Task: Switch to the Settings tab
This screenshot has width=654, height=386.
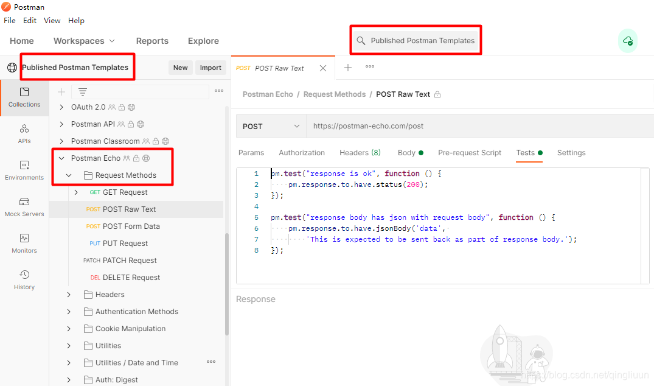Action: [x=571, y=153]
